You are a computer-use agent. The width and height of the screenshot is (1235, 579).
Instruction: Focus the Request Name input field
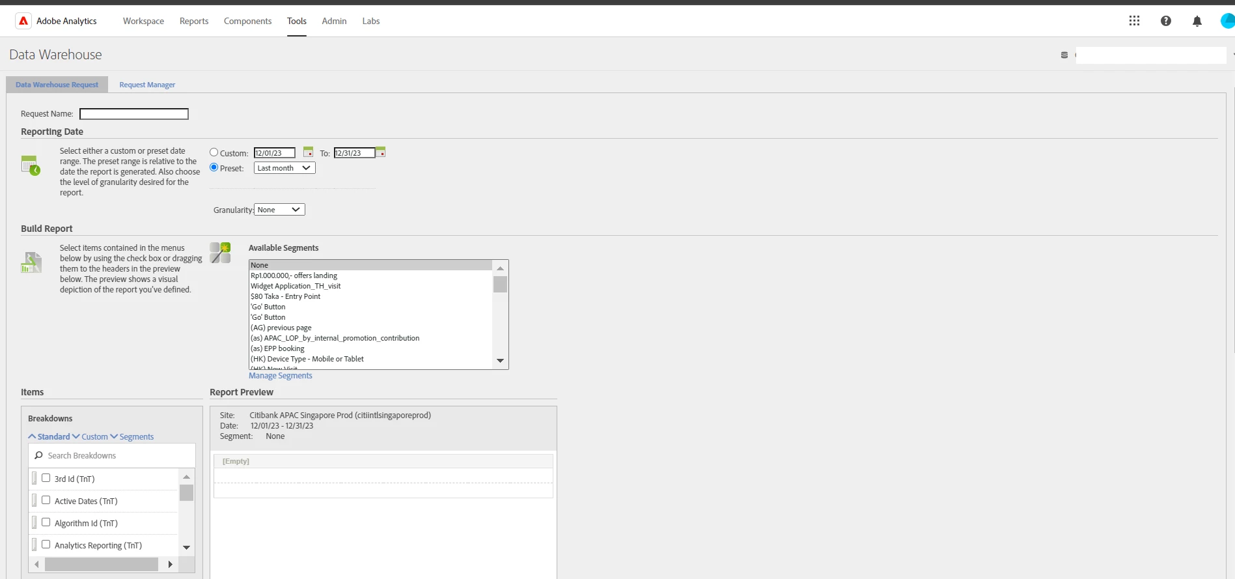click(134, 114)
